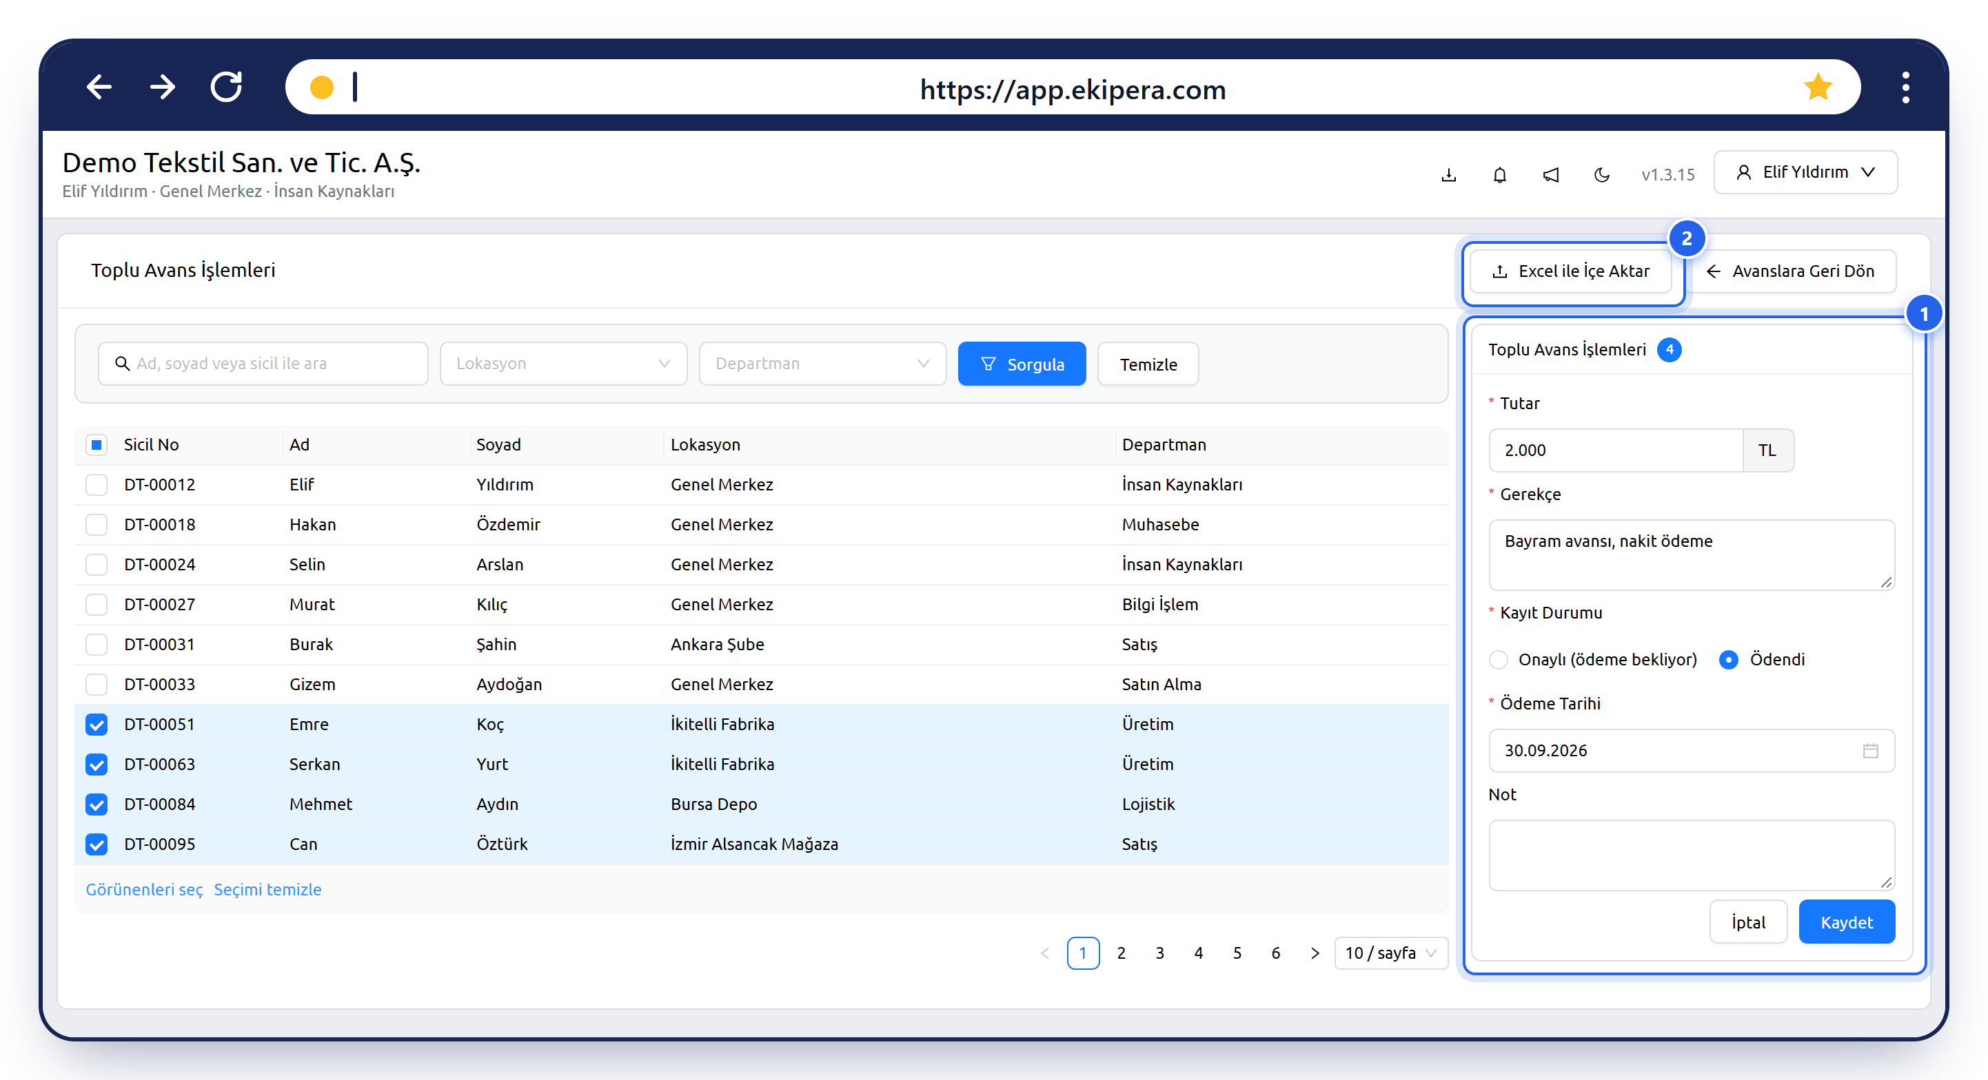This screenshot has height=1080, width=1988.
Task: Click the Gerekçe text area
Action: coord(1691,555)
